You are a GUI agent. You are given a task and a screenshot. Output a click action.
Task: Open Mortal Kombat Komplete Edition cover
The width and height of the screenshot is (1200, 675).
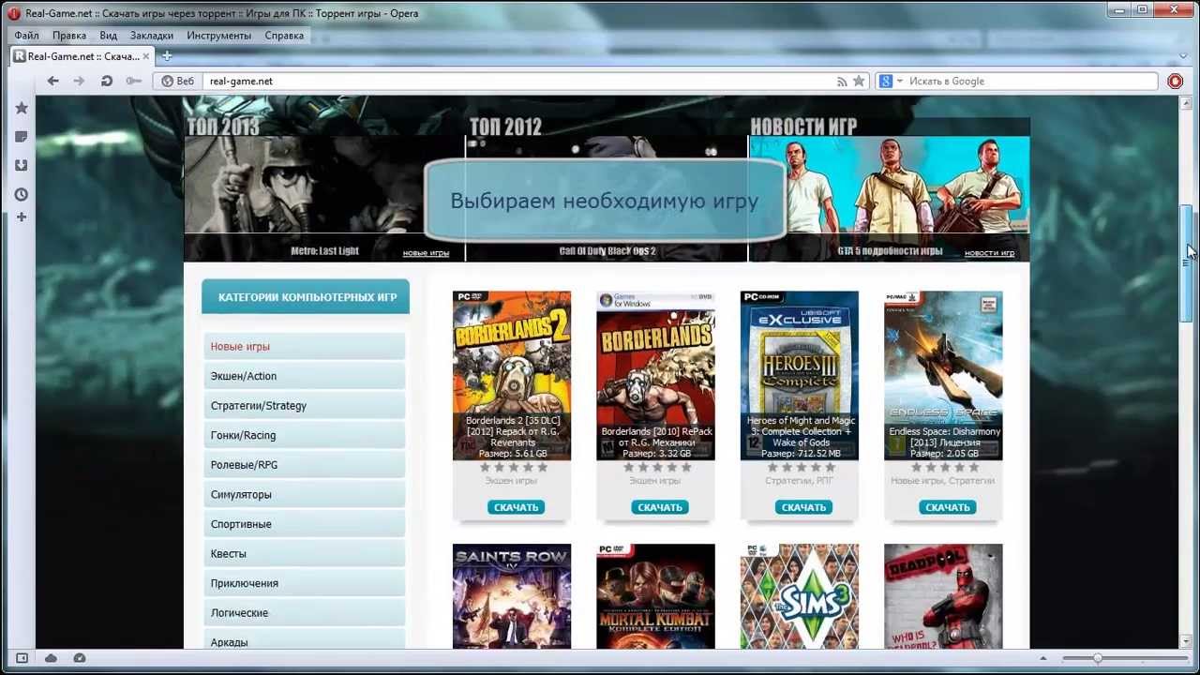coord(655,596)
